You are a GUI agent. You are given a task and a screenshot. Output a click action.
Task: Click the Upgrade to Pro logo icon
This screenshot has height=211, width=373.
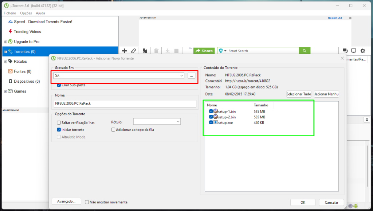pos(10,42)
